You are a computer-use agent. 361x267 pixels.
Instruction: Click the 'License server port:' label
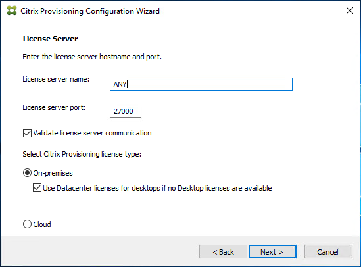[54, 107]
